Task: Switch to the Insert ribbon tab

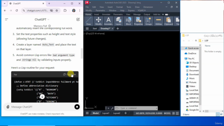Action: pyautogui.click(x=97, y=14)
